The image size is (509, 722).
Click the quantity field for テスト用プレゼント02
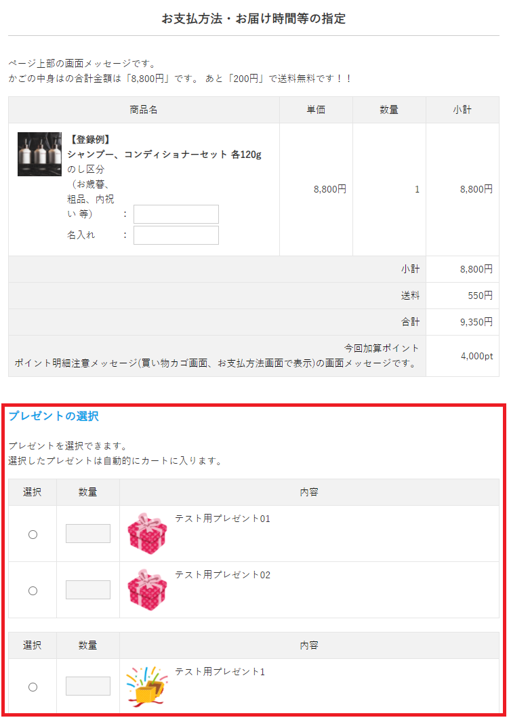pos(88,590)
